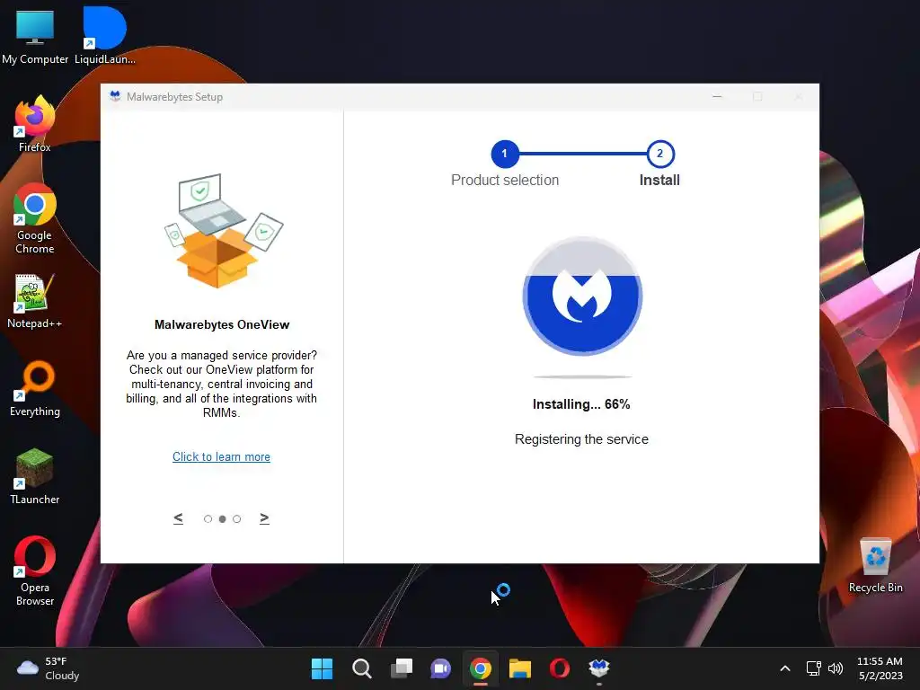Viewport: 920px width, 690px height.
Task: Click the Malwarebytes Setup taskbar icon
Action: click(x=599, y=668)
